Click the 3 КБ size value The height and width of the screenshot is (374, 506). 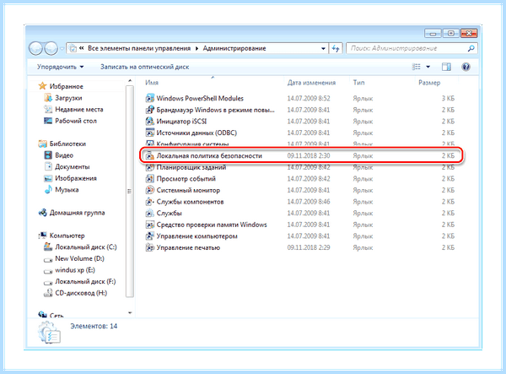(x=448, y=98)
